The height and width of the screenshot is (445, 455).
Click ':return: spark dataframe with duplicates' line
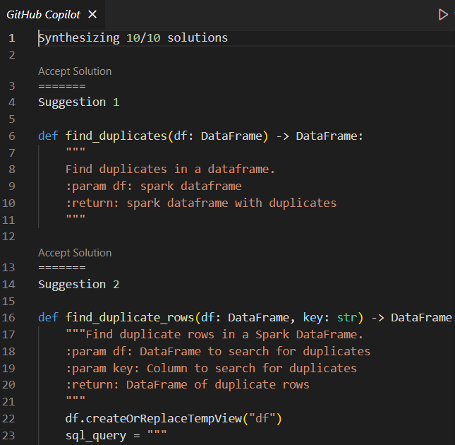click(201, 203)
